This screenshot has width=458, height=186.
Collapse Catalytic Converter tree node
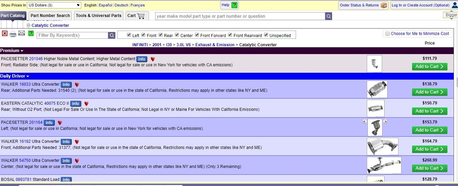[29, 26]
